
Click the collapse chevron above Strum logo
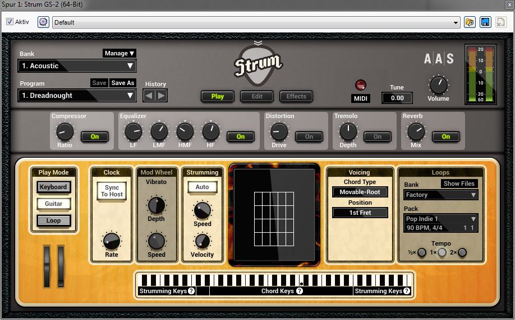click(258, 43)
